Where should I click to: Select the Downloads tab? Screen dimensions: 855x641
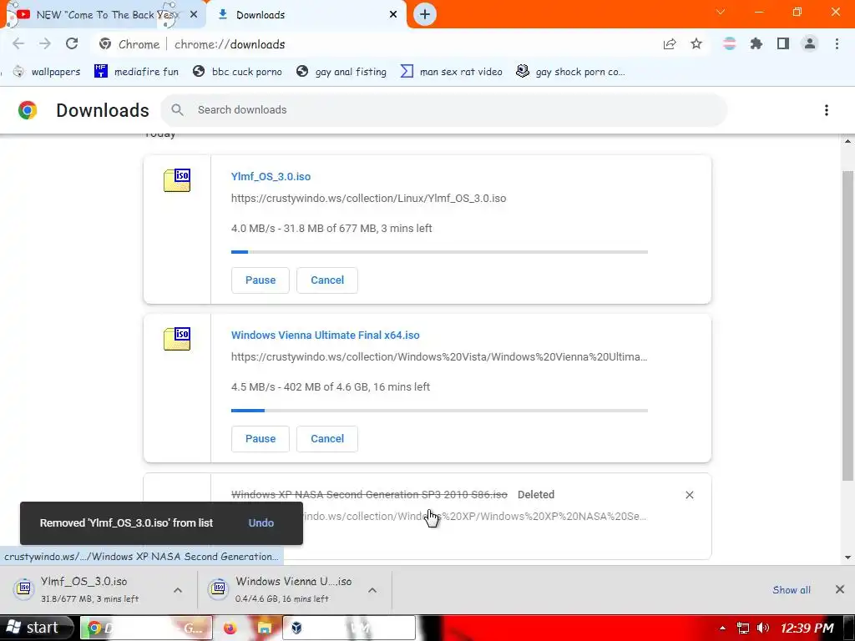pos(306,15)
